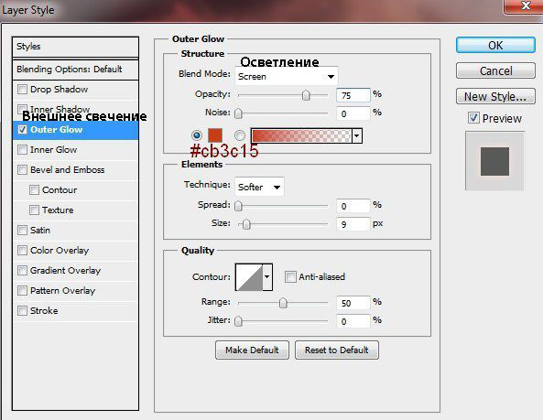Uncheck the Outer Glow checkbox
Image resolution: width=543 pixels, height=420 pixels.
22,129
